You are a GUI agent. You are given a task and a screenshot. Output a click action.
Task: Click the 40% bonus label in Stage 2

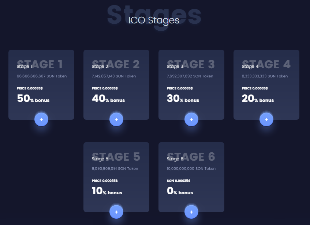pos(108,99)
